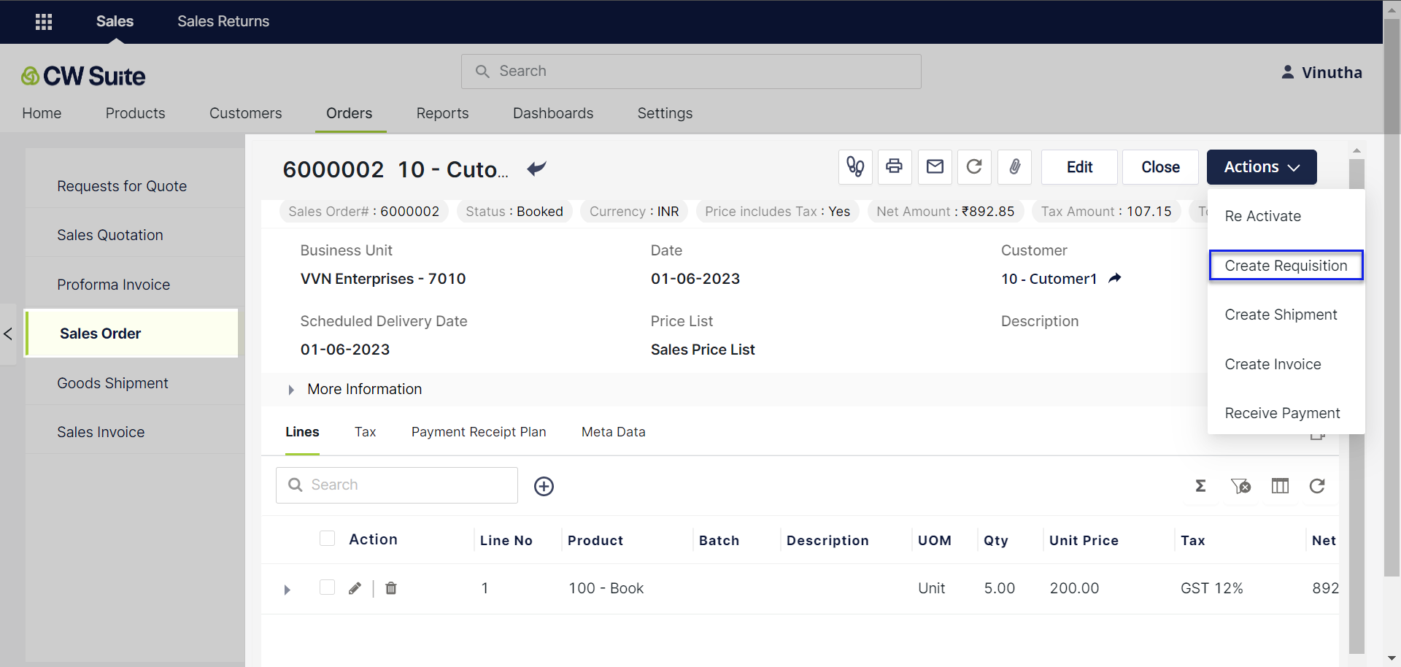Click the print icon in order toolbar
Screen dimensions: 1401x667
894,167
